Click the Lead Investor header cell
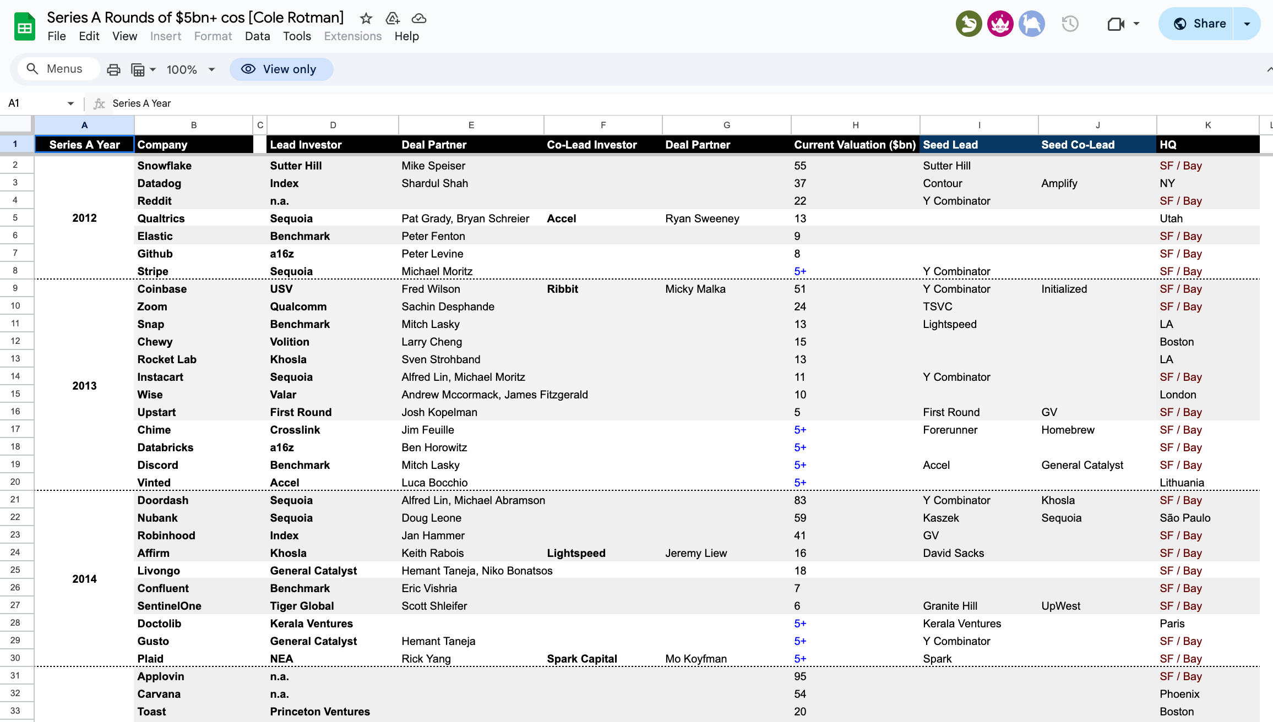 (x=333, y=145)
